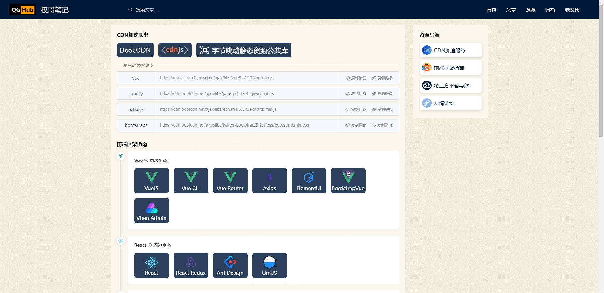Click the 权哥笔记 site title
This screenshot has height=293, width=604.
pos(55,10)
